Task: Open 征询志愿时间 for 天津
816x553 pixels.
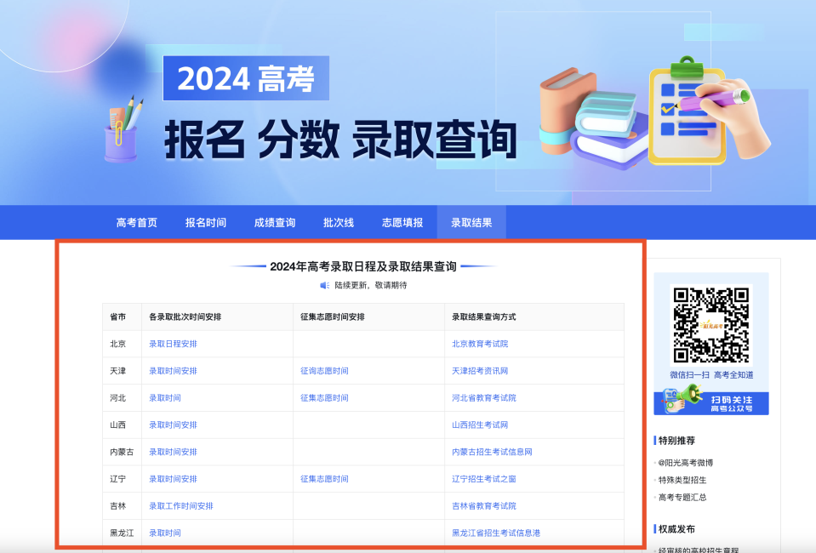Action: pos(324,370)
